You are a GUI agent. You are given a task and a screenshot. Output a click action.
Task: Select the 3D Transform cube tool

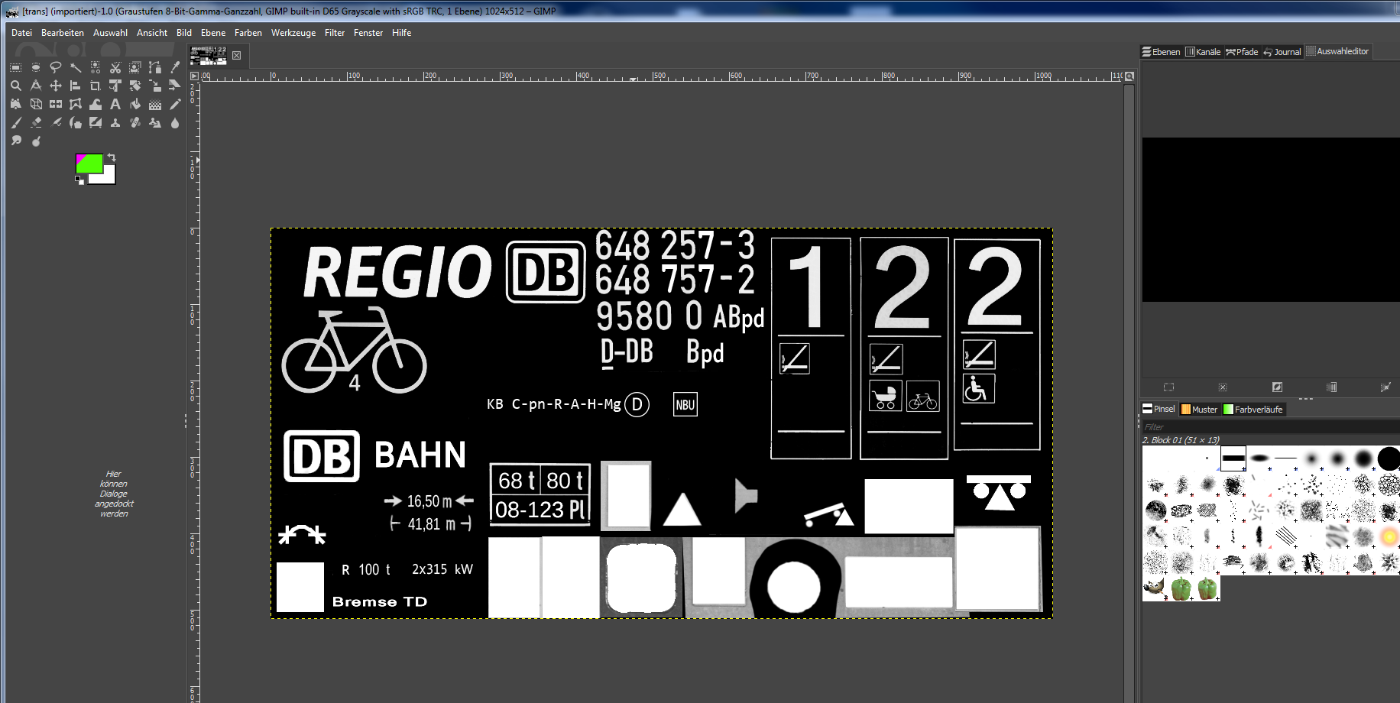[35, 104]
